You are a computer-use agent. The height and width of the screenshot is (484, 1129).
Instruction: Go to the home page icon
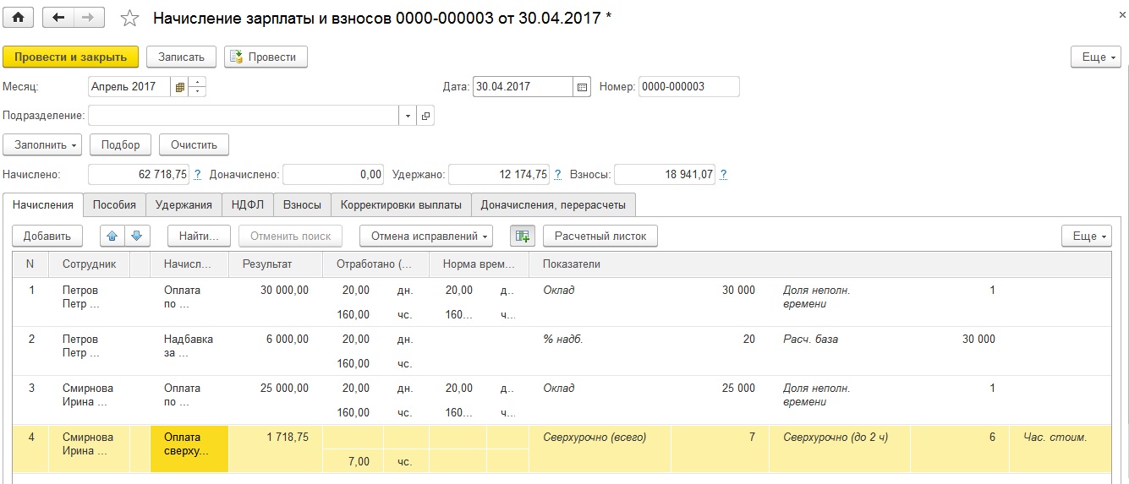click(x=18, y=17)
